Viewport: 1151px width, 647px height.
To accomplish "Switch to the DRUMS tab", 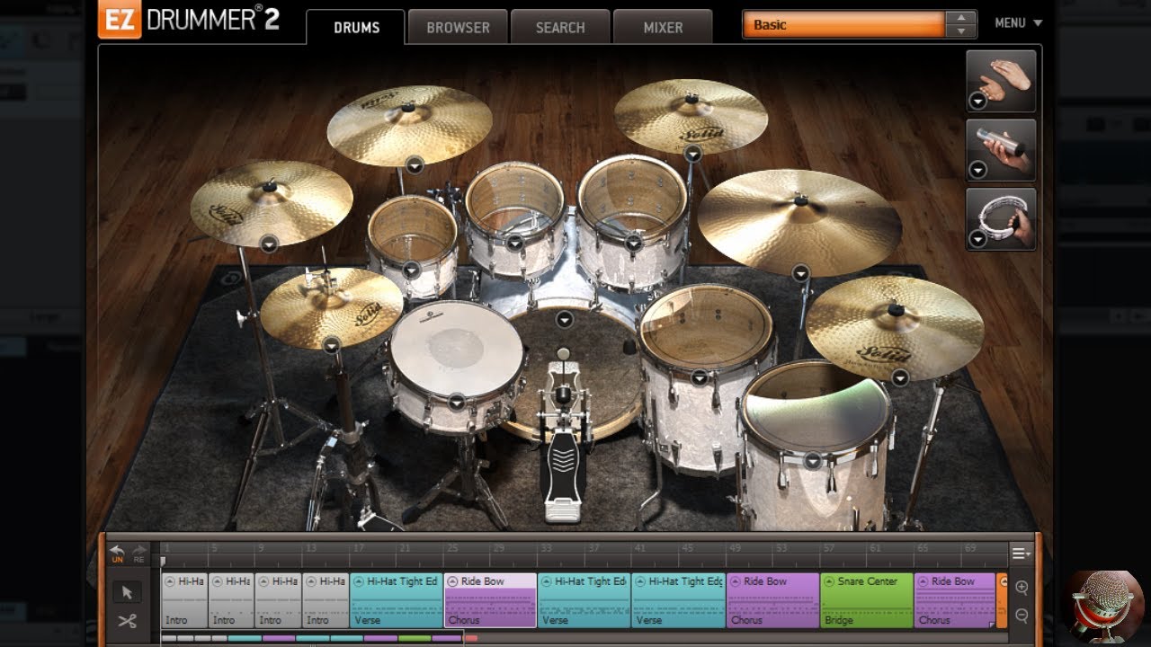I will (356, 28).
